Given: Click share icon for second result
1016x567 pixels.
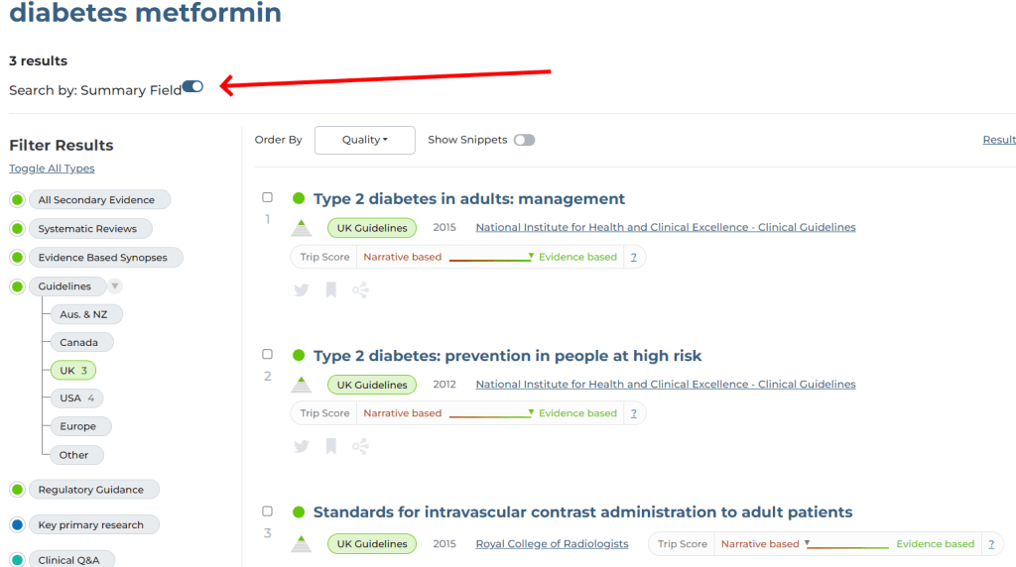Looking at the screenshot, I should [360, 447].
